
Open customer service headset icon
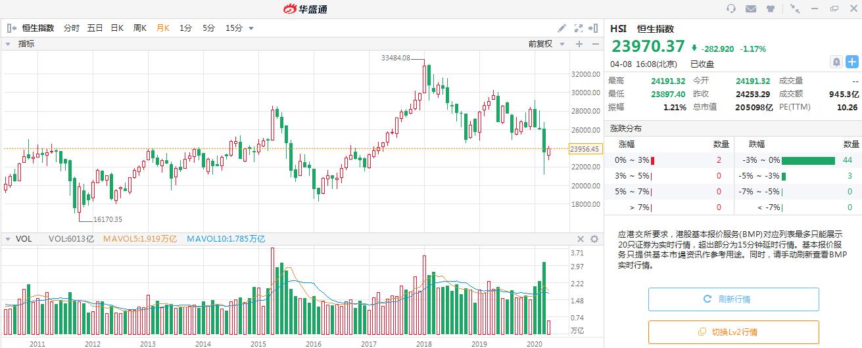pyautogui.click(x=731, y=9)
